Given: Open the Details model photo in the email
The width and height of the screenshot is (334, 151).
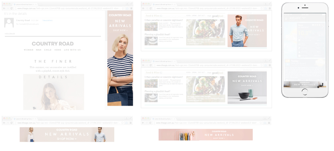Looking at the screenshot, I should 53,92.
